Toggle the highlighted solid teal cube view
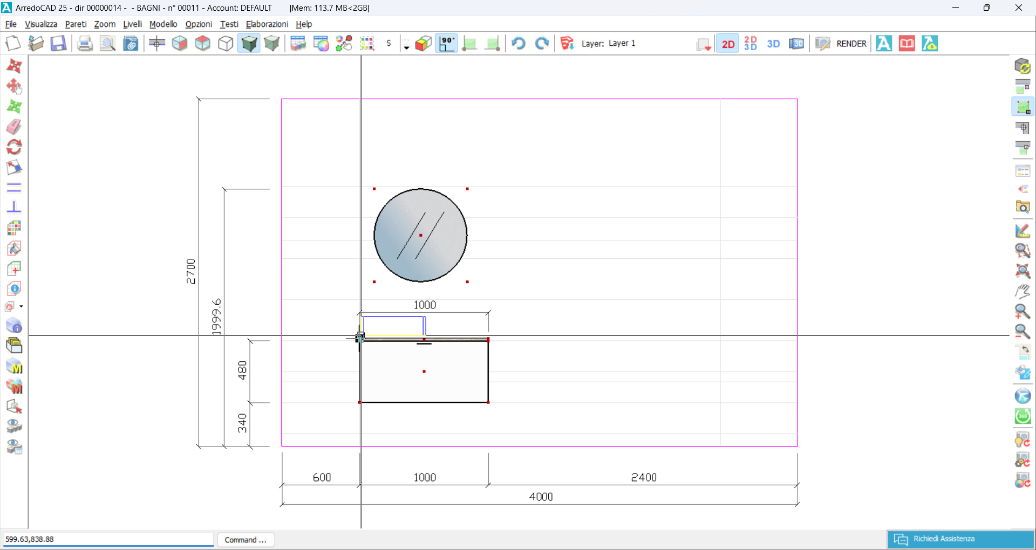The image size is (1036, 550). pyautogui.click(x=249, y=43)
